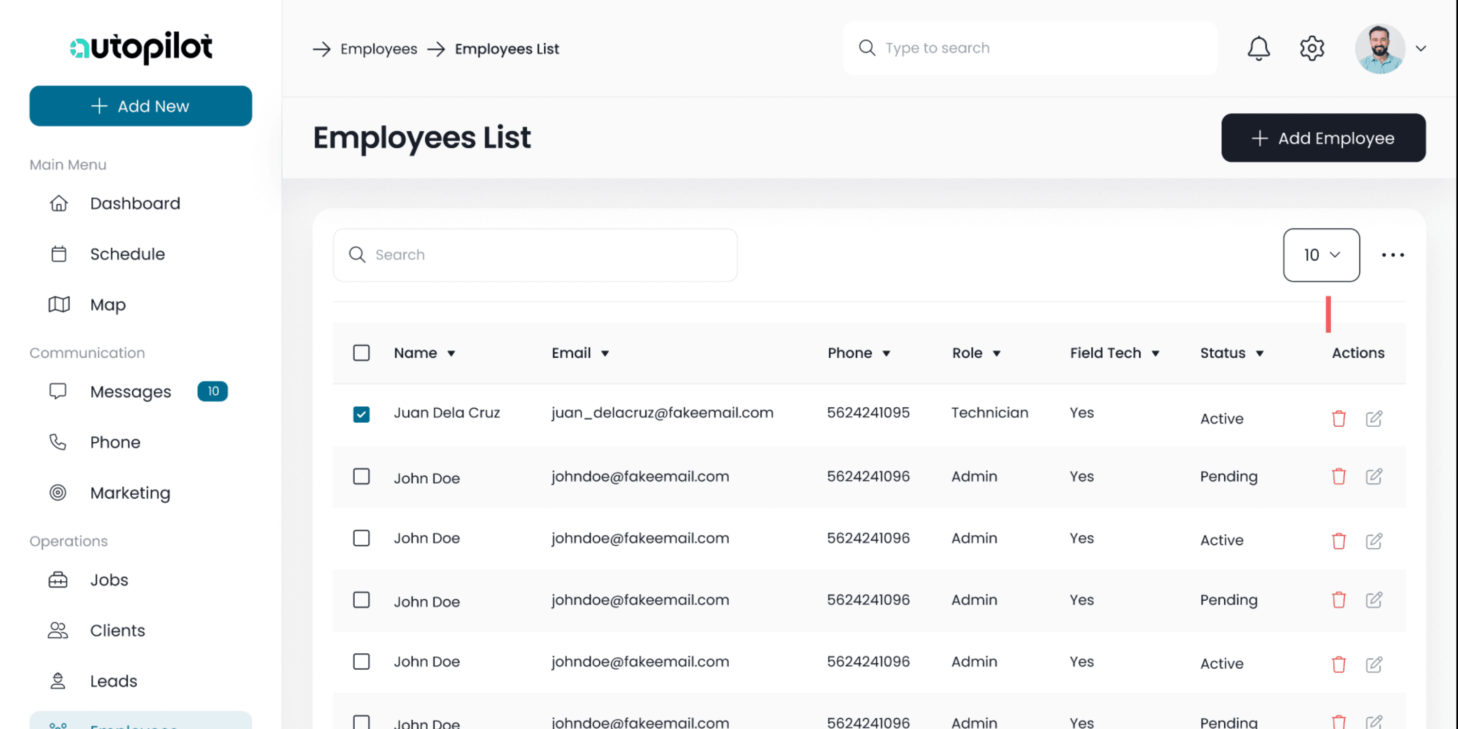
Task: Edit the second John Doe Active row
Action: click(x=1373, y=664)
